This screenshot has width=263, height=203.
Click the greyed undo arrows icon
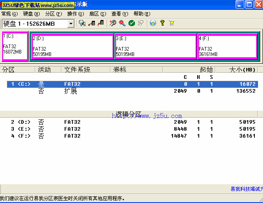click(141, 23)
